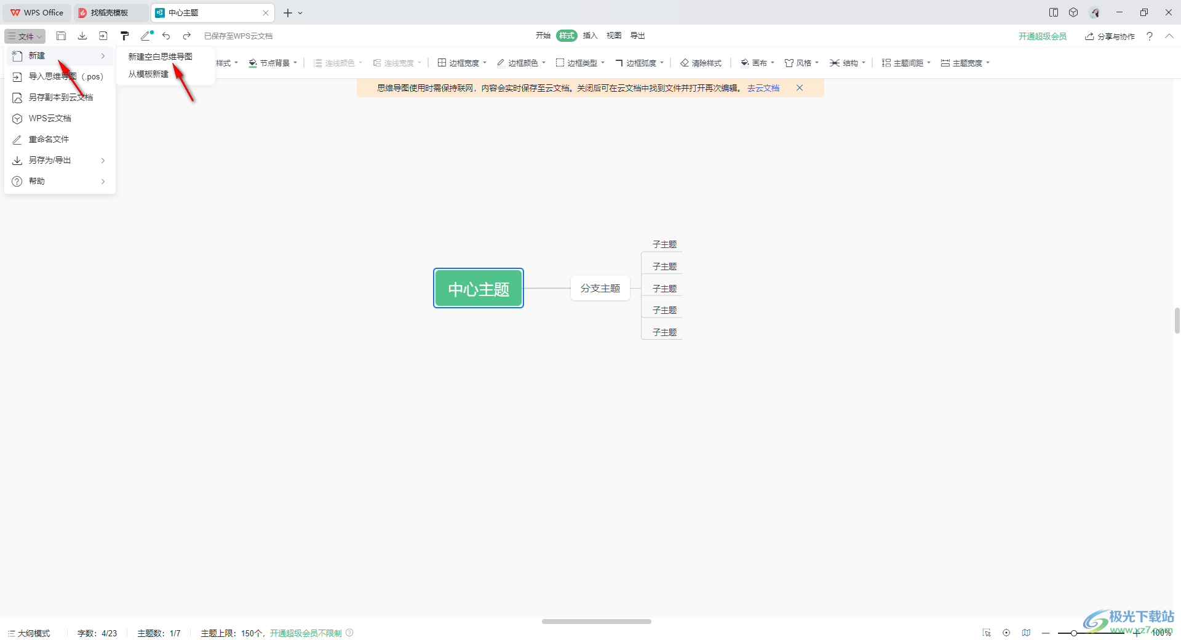
Task: Click 开通超级会员 link at top right
Action: point(1043,36)
